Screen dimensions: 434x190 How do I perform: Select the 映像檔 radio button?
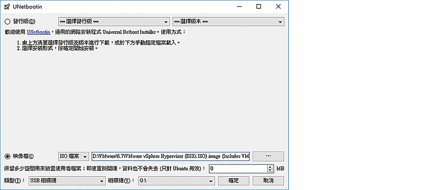coord(7,156)
